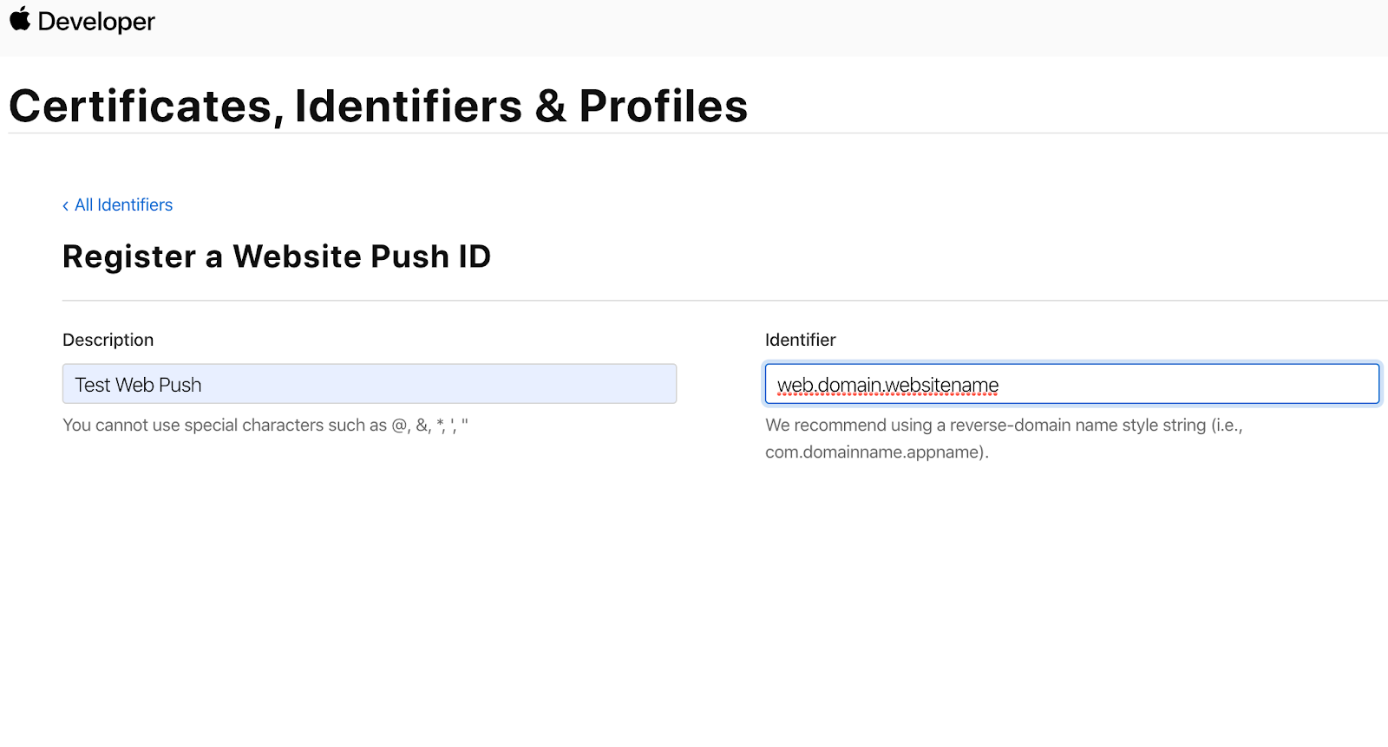Click the word Profiles in page title
The height and width of the screenshot is (747, 1388).
coord(664,106)
